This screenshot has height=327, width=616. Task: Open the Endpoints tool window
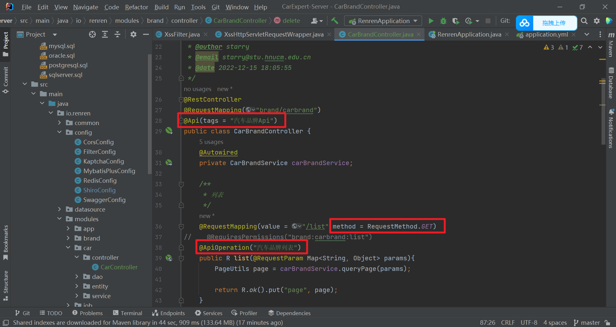pyautogui.click(x=168, y=313)
